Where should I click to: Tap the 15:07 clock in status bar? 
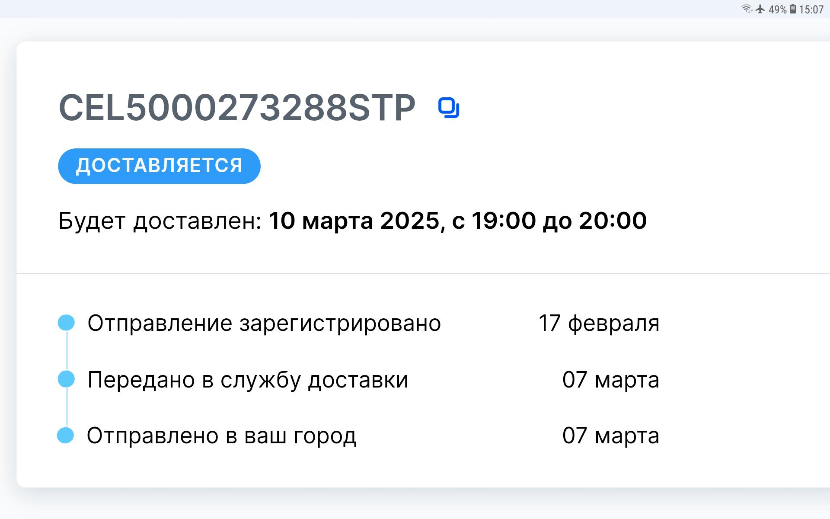pos(811,10)
